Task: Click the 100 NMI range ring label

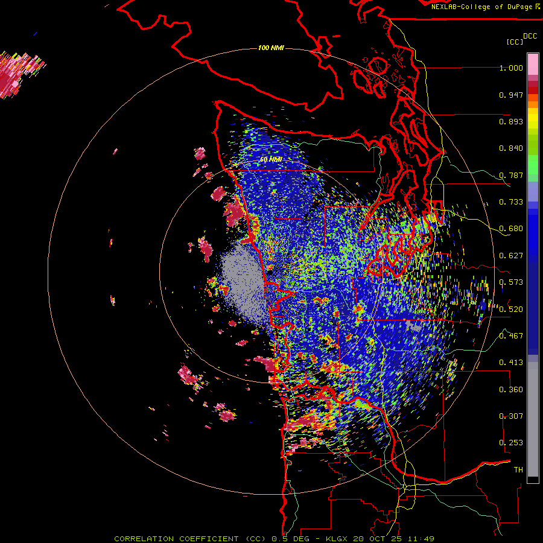Action: point(271,48)
